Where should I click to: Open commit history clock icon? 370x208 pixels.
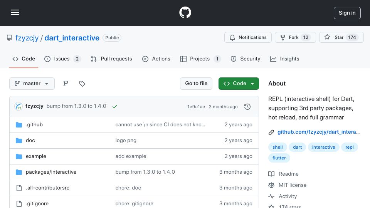coord(247,107)
